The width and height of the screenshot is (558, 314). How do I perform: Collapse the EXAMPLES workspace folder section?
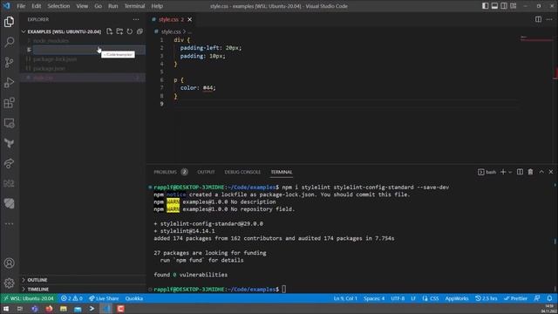[64, 31]
